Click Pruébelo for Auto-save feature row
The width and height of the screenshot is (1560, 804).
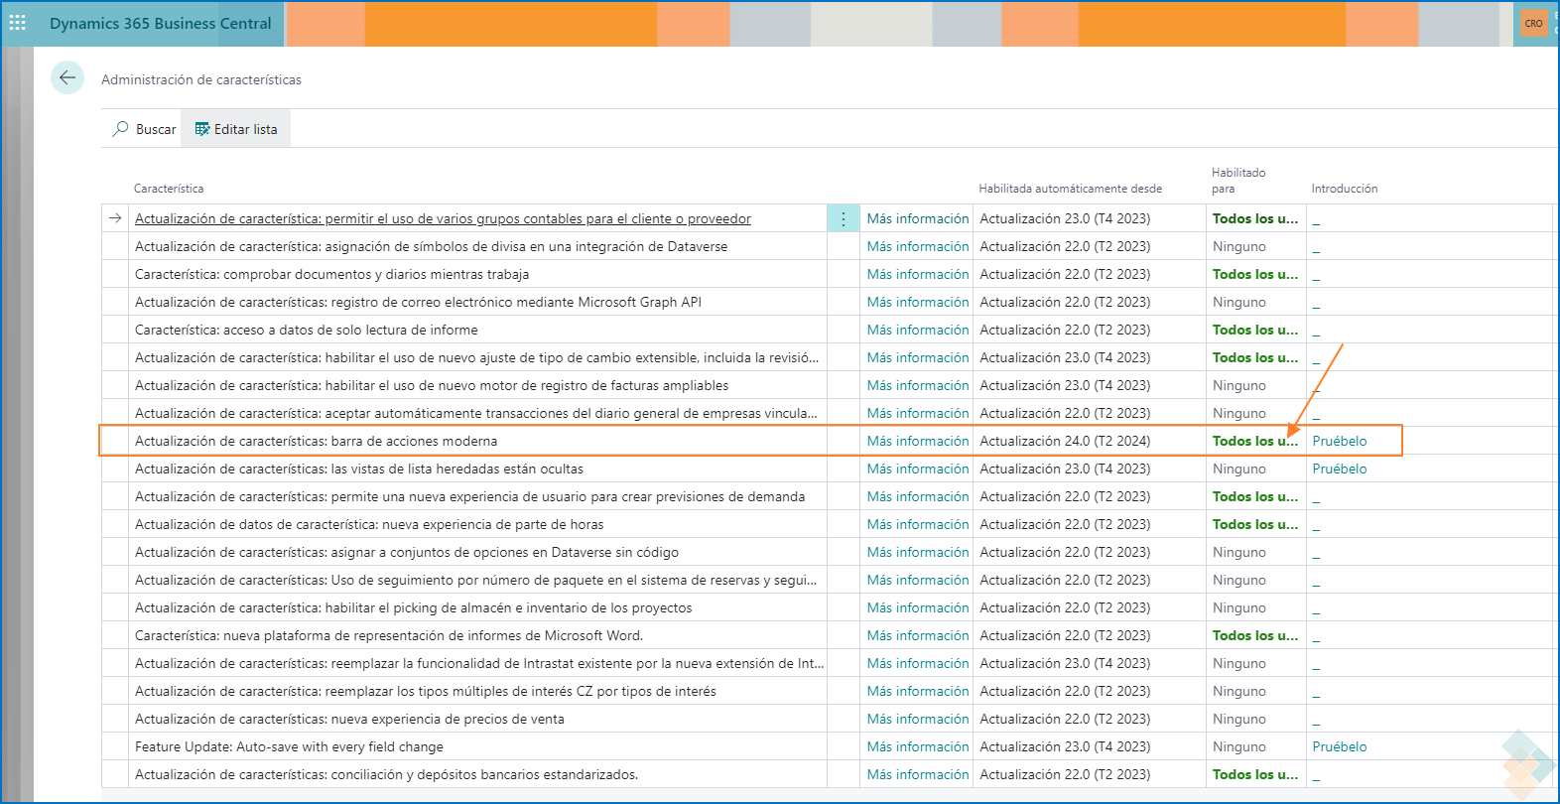[1340, 746]
